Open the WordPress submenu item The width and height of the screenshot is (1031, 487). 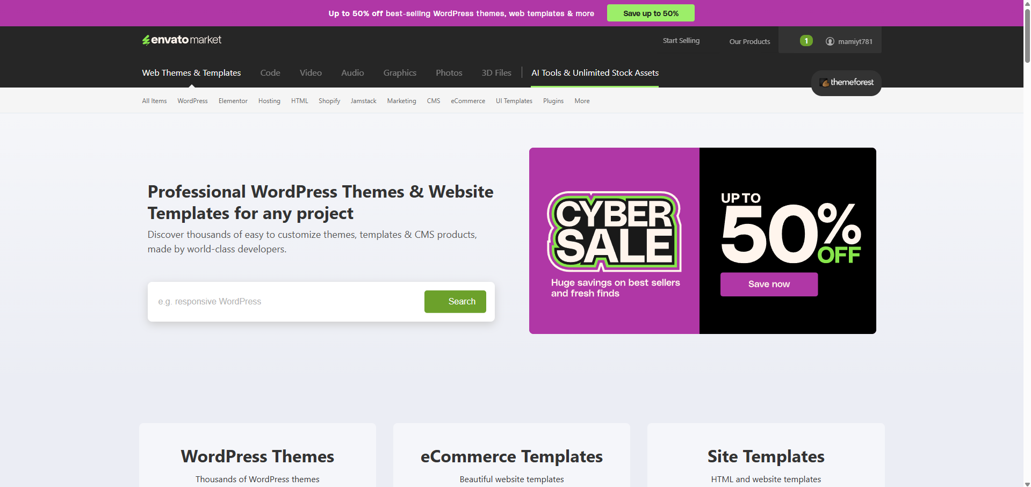(x=192, y=101)
